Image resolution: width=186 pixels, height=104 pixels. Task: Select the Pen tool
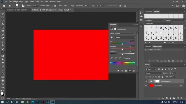click(3, 66)
